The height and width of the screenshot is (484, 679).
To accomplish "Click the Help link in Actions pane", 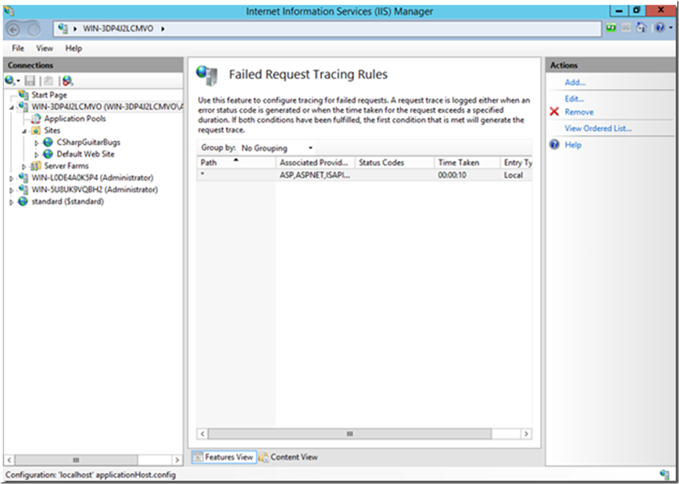I will [x=573, y=145].
